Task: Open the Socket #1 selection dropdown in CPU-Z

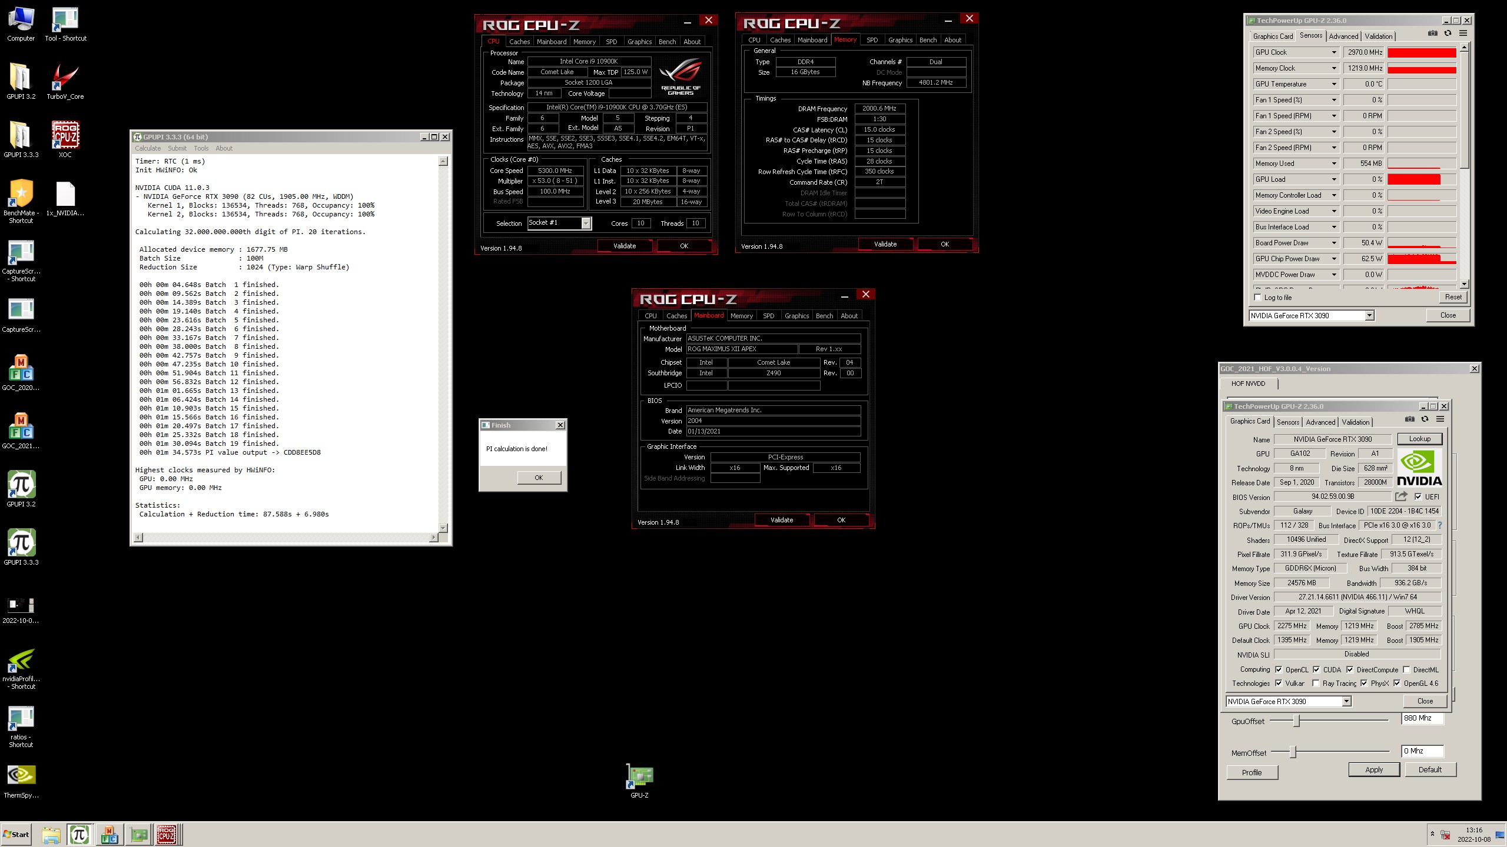Action: pyautogui.click(x=586, y=223)
